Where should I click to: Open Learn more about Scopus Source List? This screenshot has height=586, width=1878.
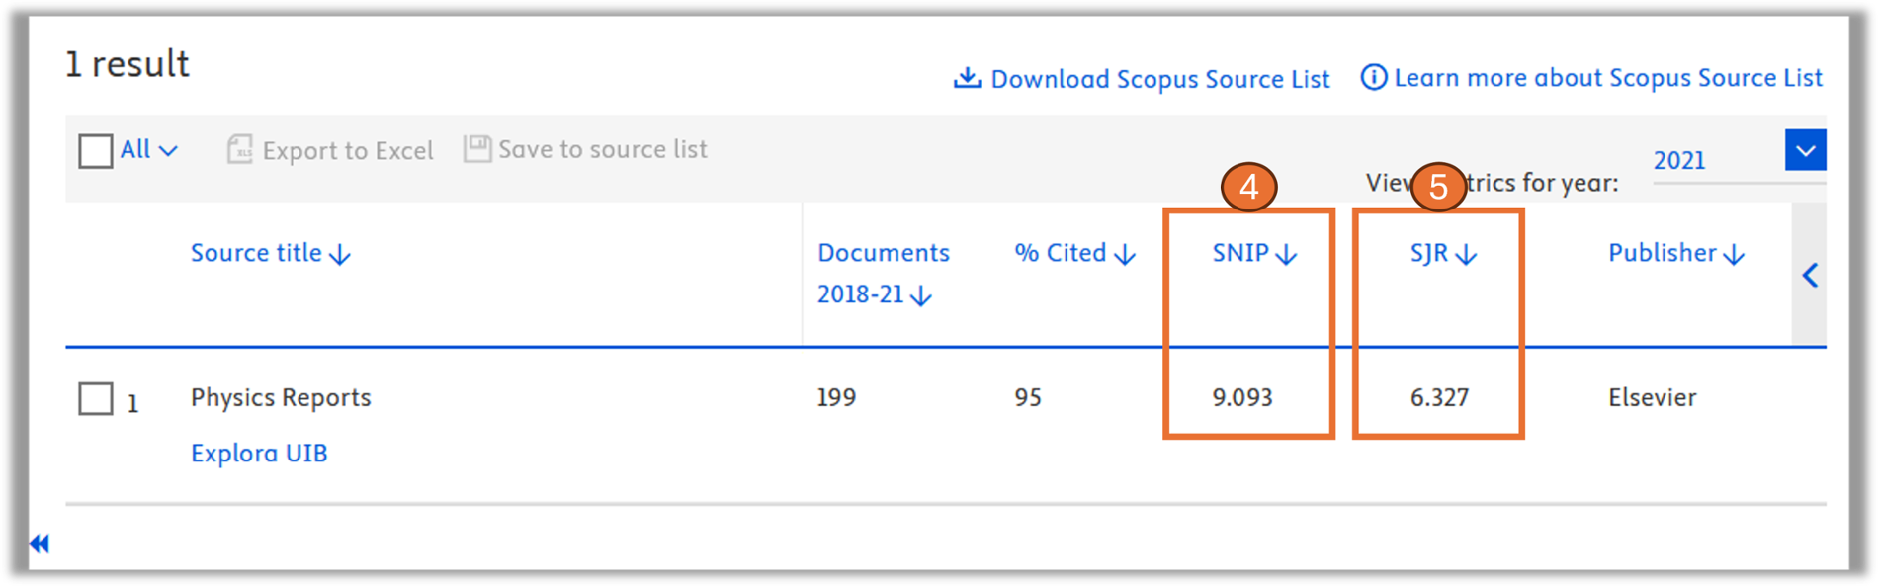coord(1607,78)
